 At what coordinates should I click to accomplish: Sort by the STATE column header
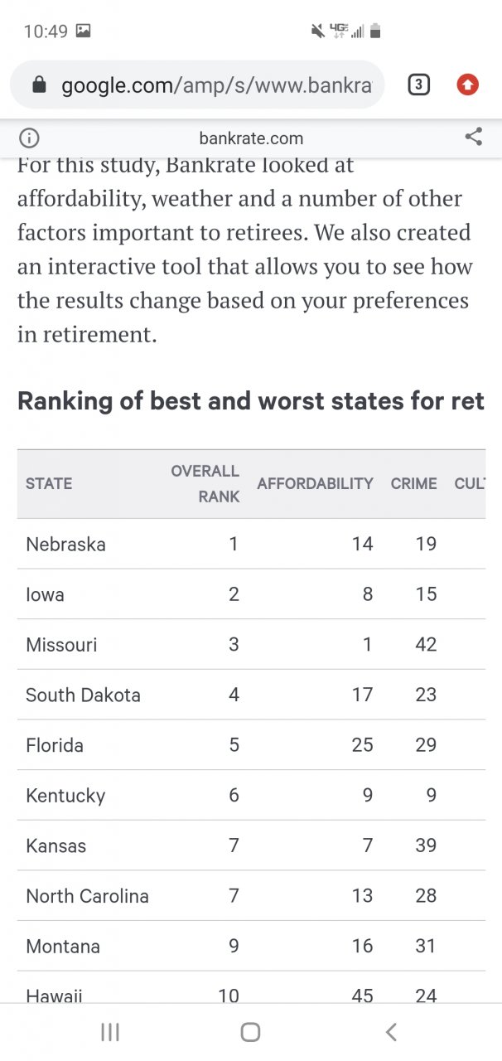pyautogui.click(x=49, y=484)
